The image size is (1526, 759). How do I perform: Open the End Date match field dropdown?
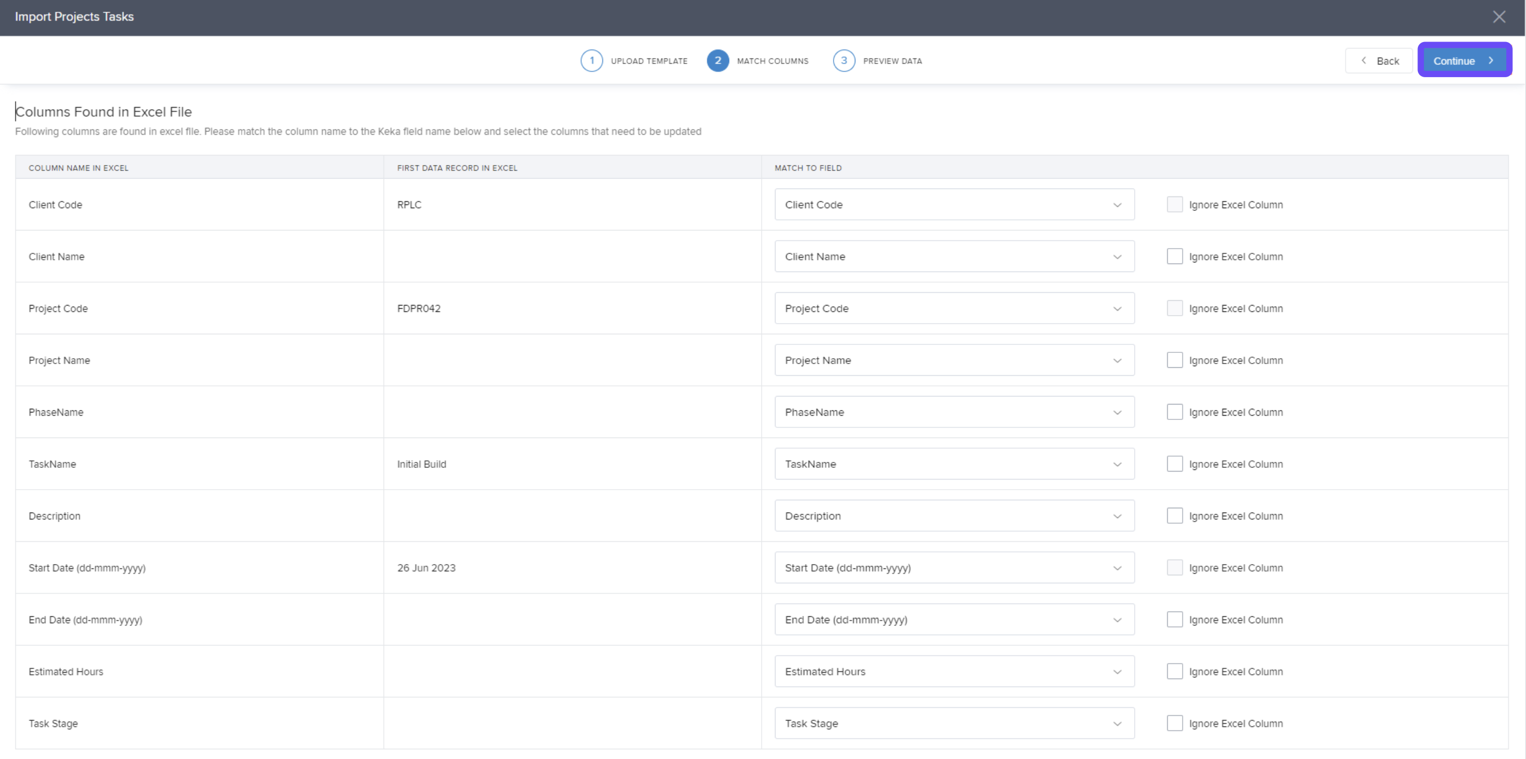click(954, 620)
